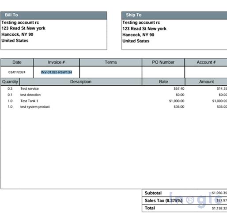Click the empty PO Number cell

point(163,72)
